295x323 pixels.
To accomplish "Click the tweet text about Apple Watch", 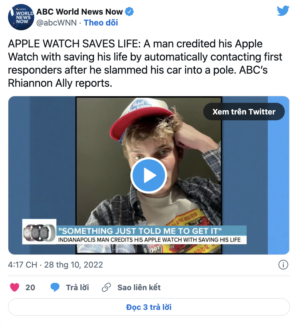I will [x=145, y=63].
